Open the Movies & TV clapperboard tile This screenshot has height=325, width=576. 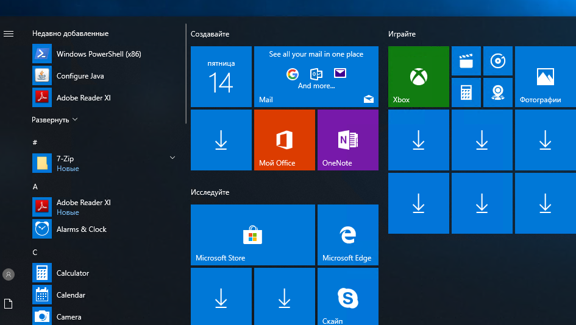pyautogui.click(x=466, y=61)
